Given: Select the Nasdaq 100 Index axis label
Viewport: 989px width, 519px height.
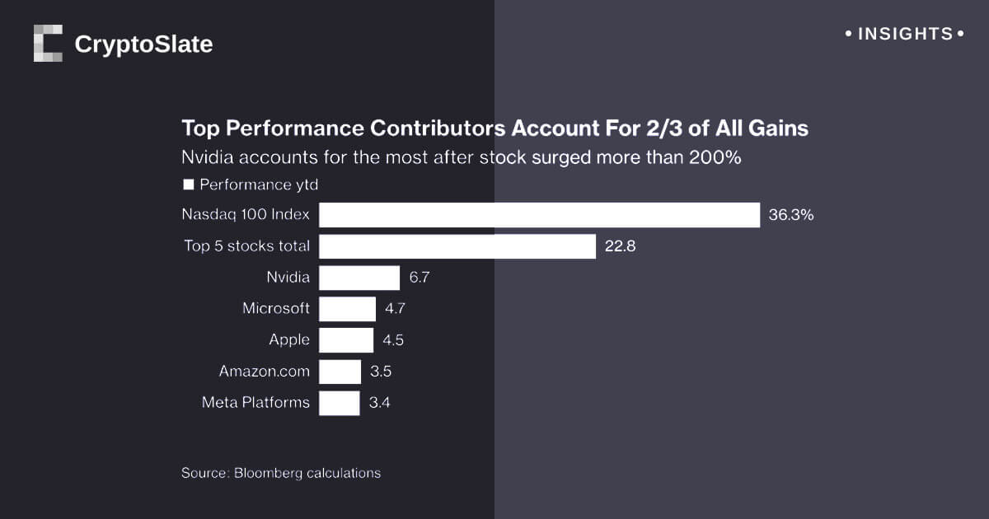Looking at the screenshot, I should pos(246,215).
